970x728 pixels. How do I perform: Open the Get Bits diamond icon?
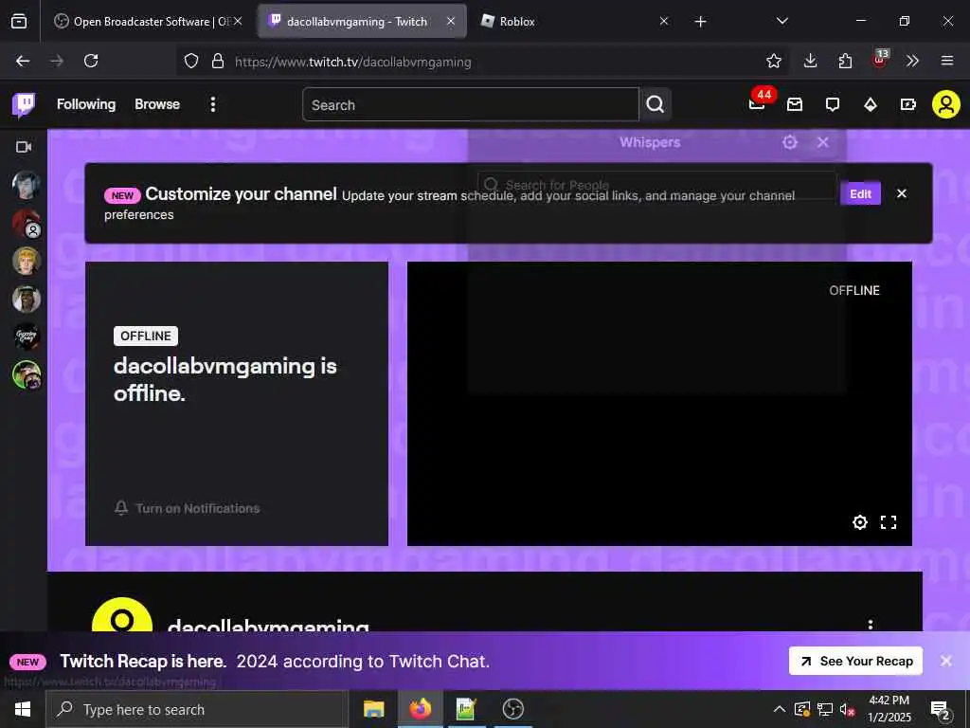coord(871,104)
